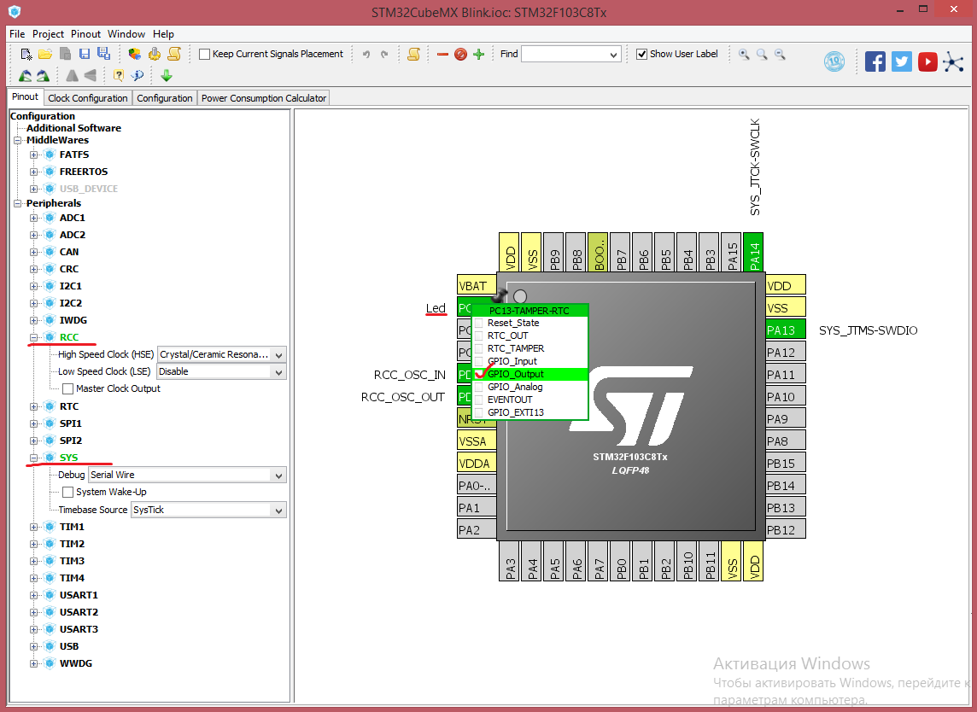
Task: Open the ST community network icon
Action: (953, 61)
